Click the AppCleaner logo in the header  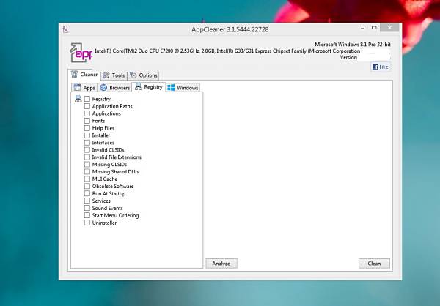[81, 53]
